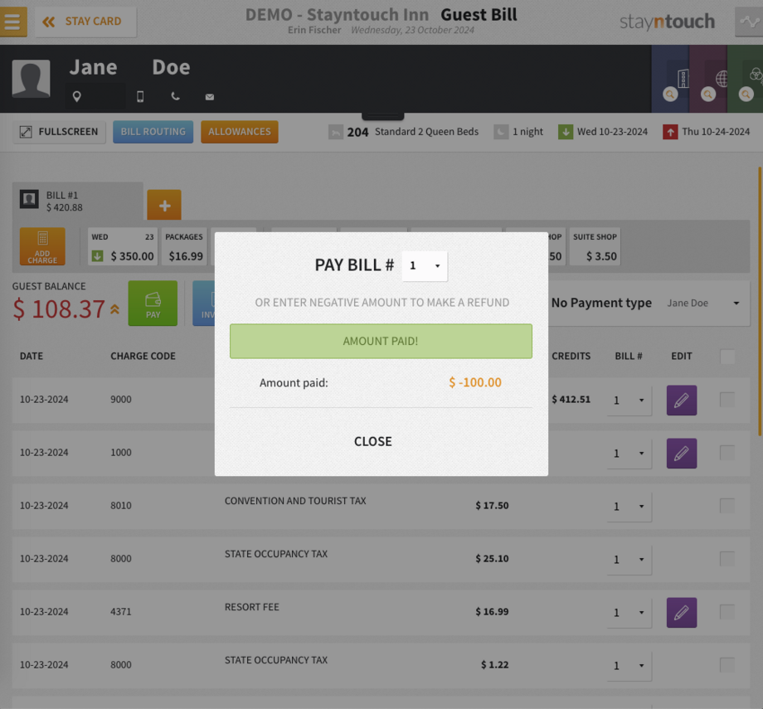The height and width of the screenshot is (709, 763).
Task: Click the $ -100.00 amount paid value
Action: (475, 382)
